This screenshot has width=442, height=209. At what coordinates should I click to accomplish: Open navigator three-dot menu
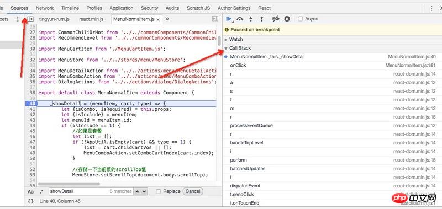18,19
